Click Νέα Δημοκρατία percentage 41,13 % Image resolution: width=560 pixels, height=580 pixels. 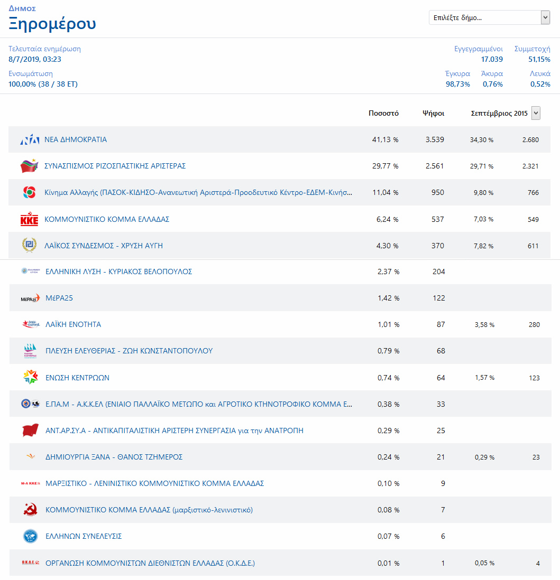point(385,139)
